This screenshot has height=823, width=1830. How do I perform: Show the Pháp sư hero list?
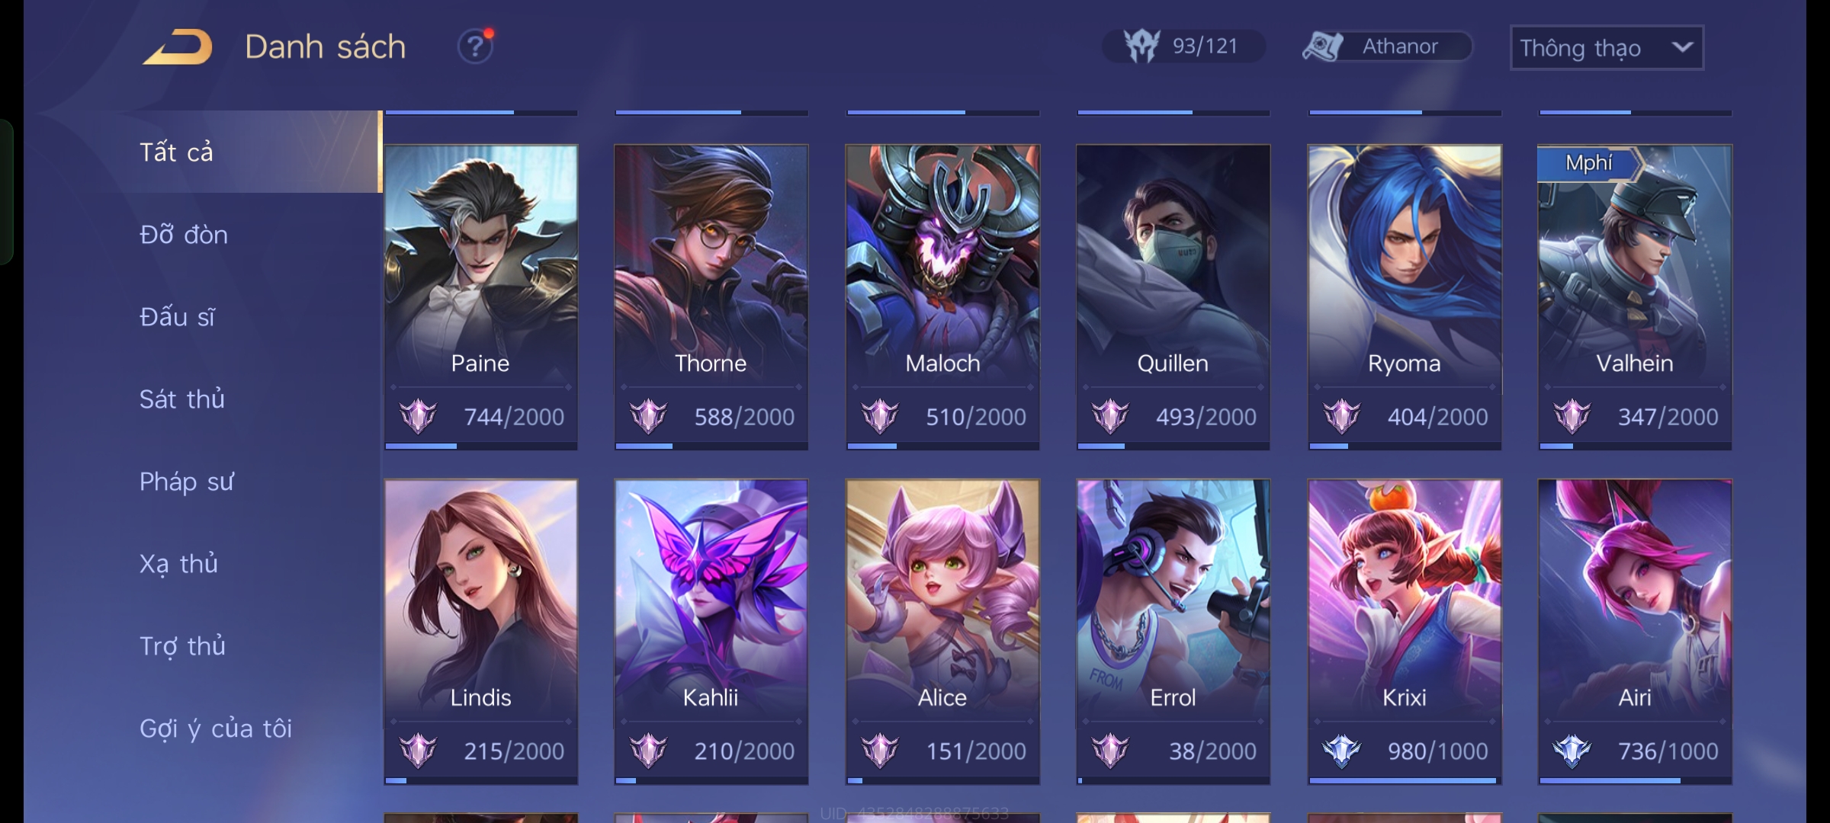click(187, 482)
